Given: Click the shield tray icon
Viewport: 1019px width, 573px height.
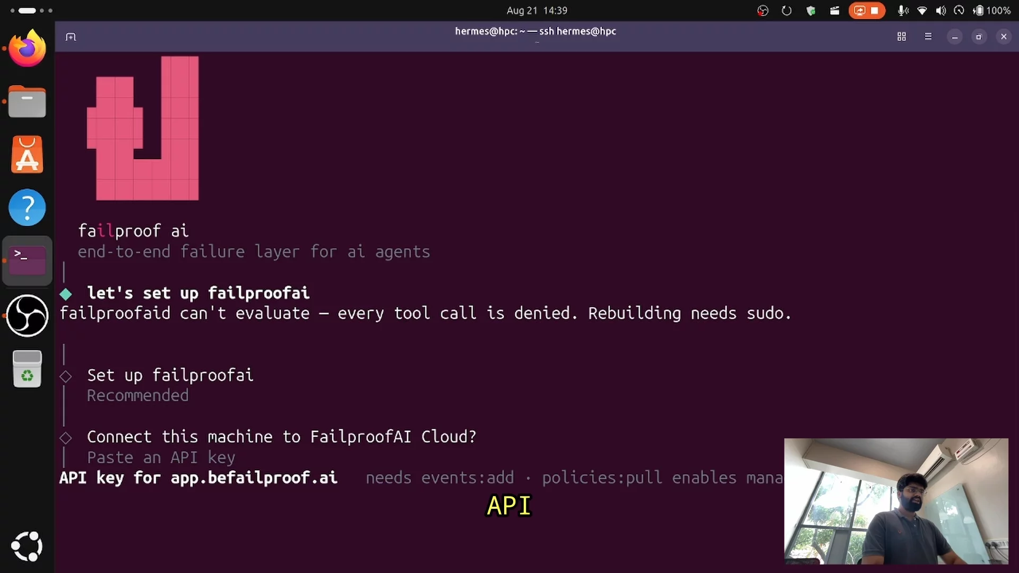Looking at the screenshot, I should click(810, 11).
